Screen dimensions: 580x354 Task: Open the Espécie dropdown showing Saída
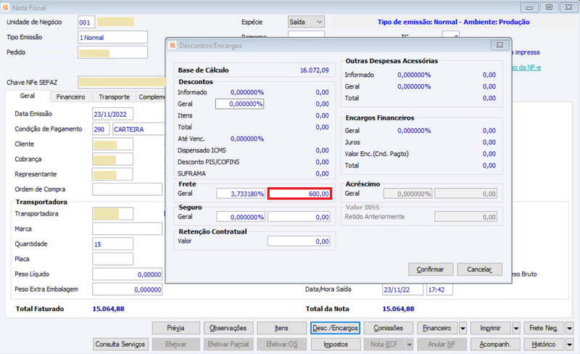pos(306,22)
